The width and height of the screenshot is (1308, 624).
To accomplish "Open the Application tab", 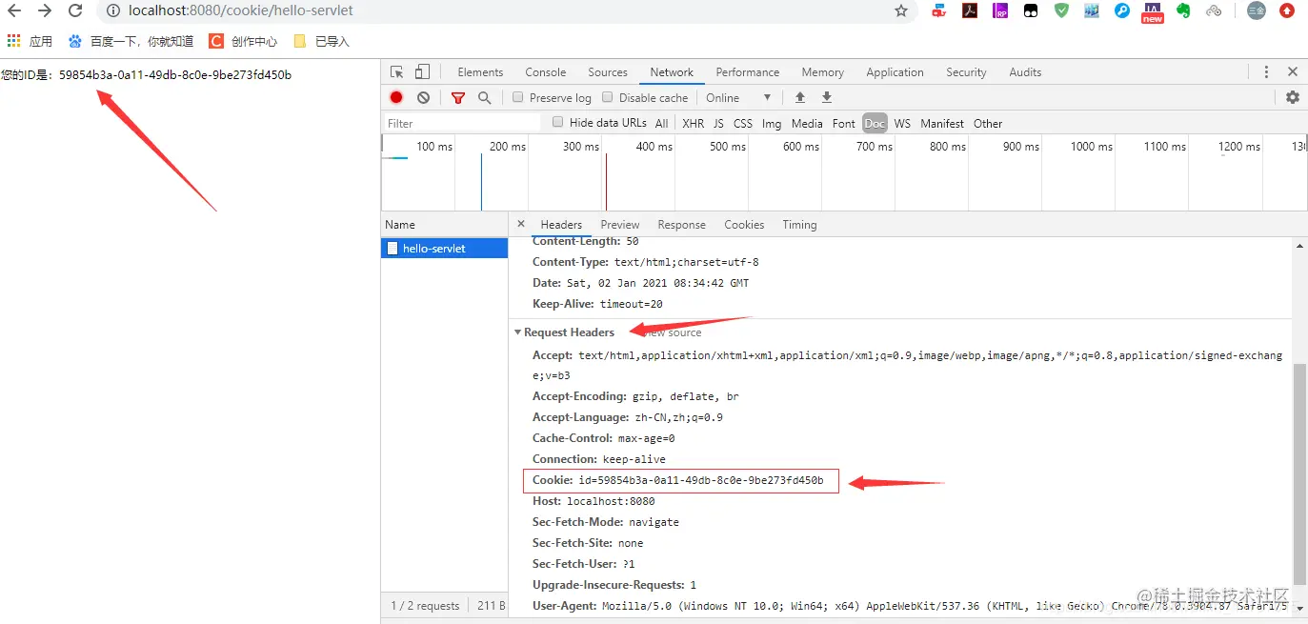I will [x=895, y=71].
